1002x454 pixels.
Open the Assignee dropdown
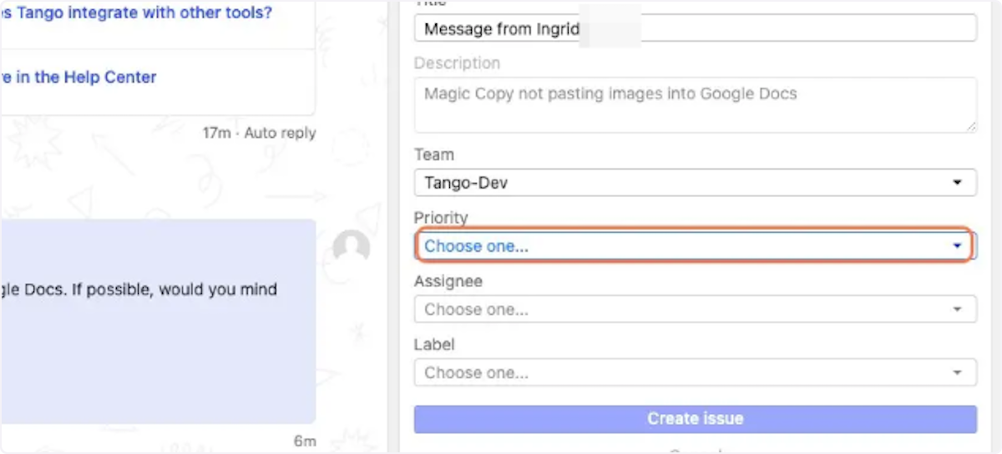point(695,310)
